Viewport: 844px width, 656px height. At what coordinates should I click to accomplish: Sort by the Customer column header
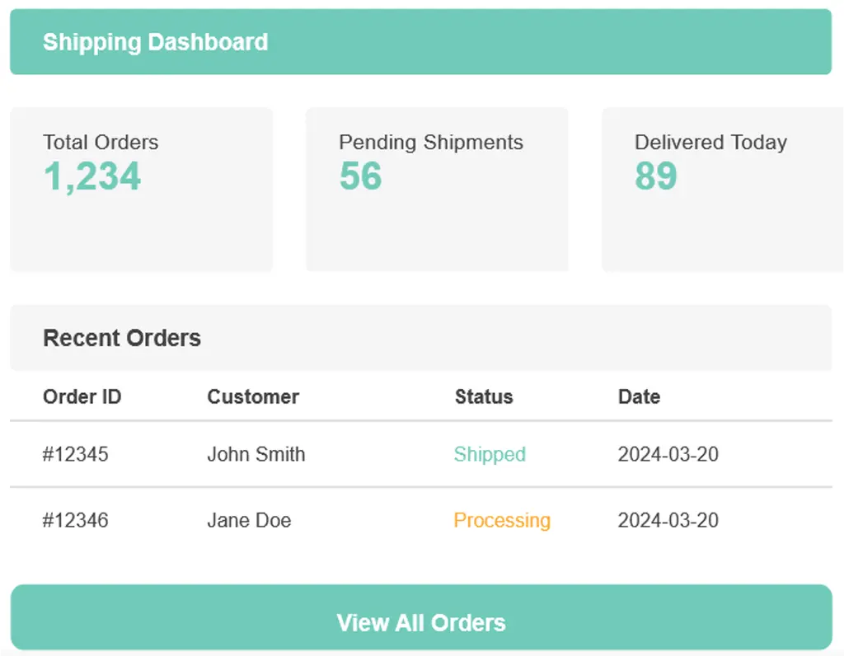253,396
